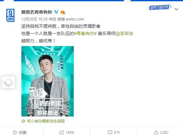Visit the @李荣浩 mentioned profile
The width and height of the screenshot is (183, 137).
[x=124, y=33]
